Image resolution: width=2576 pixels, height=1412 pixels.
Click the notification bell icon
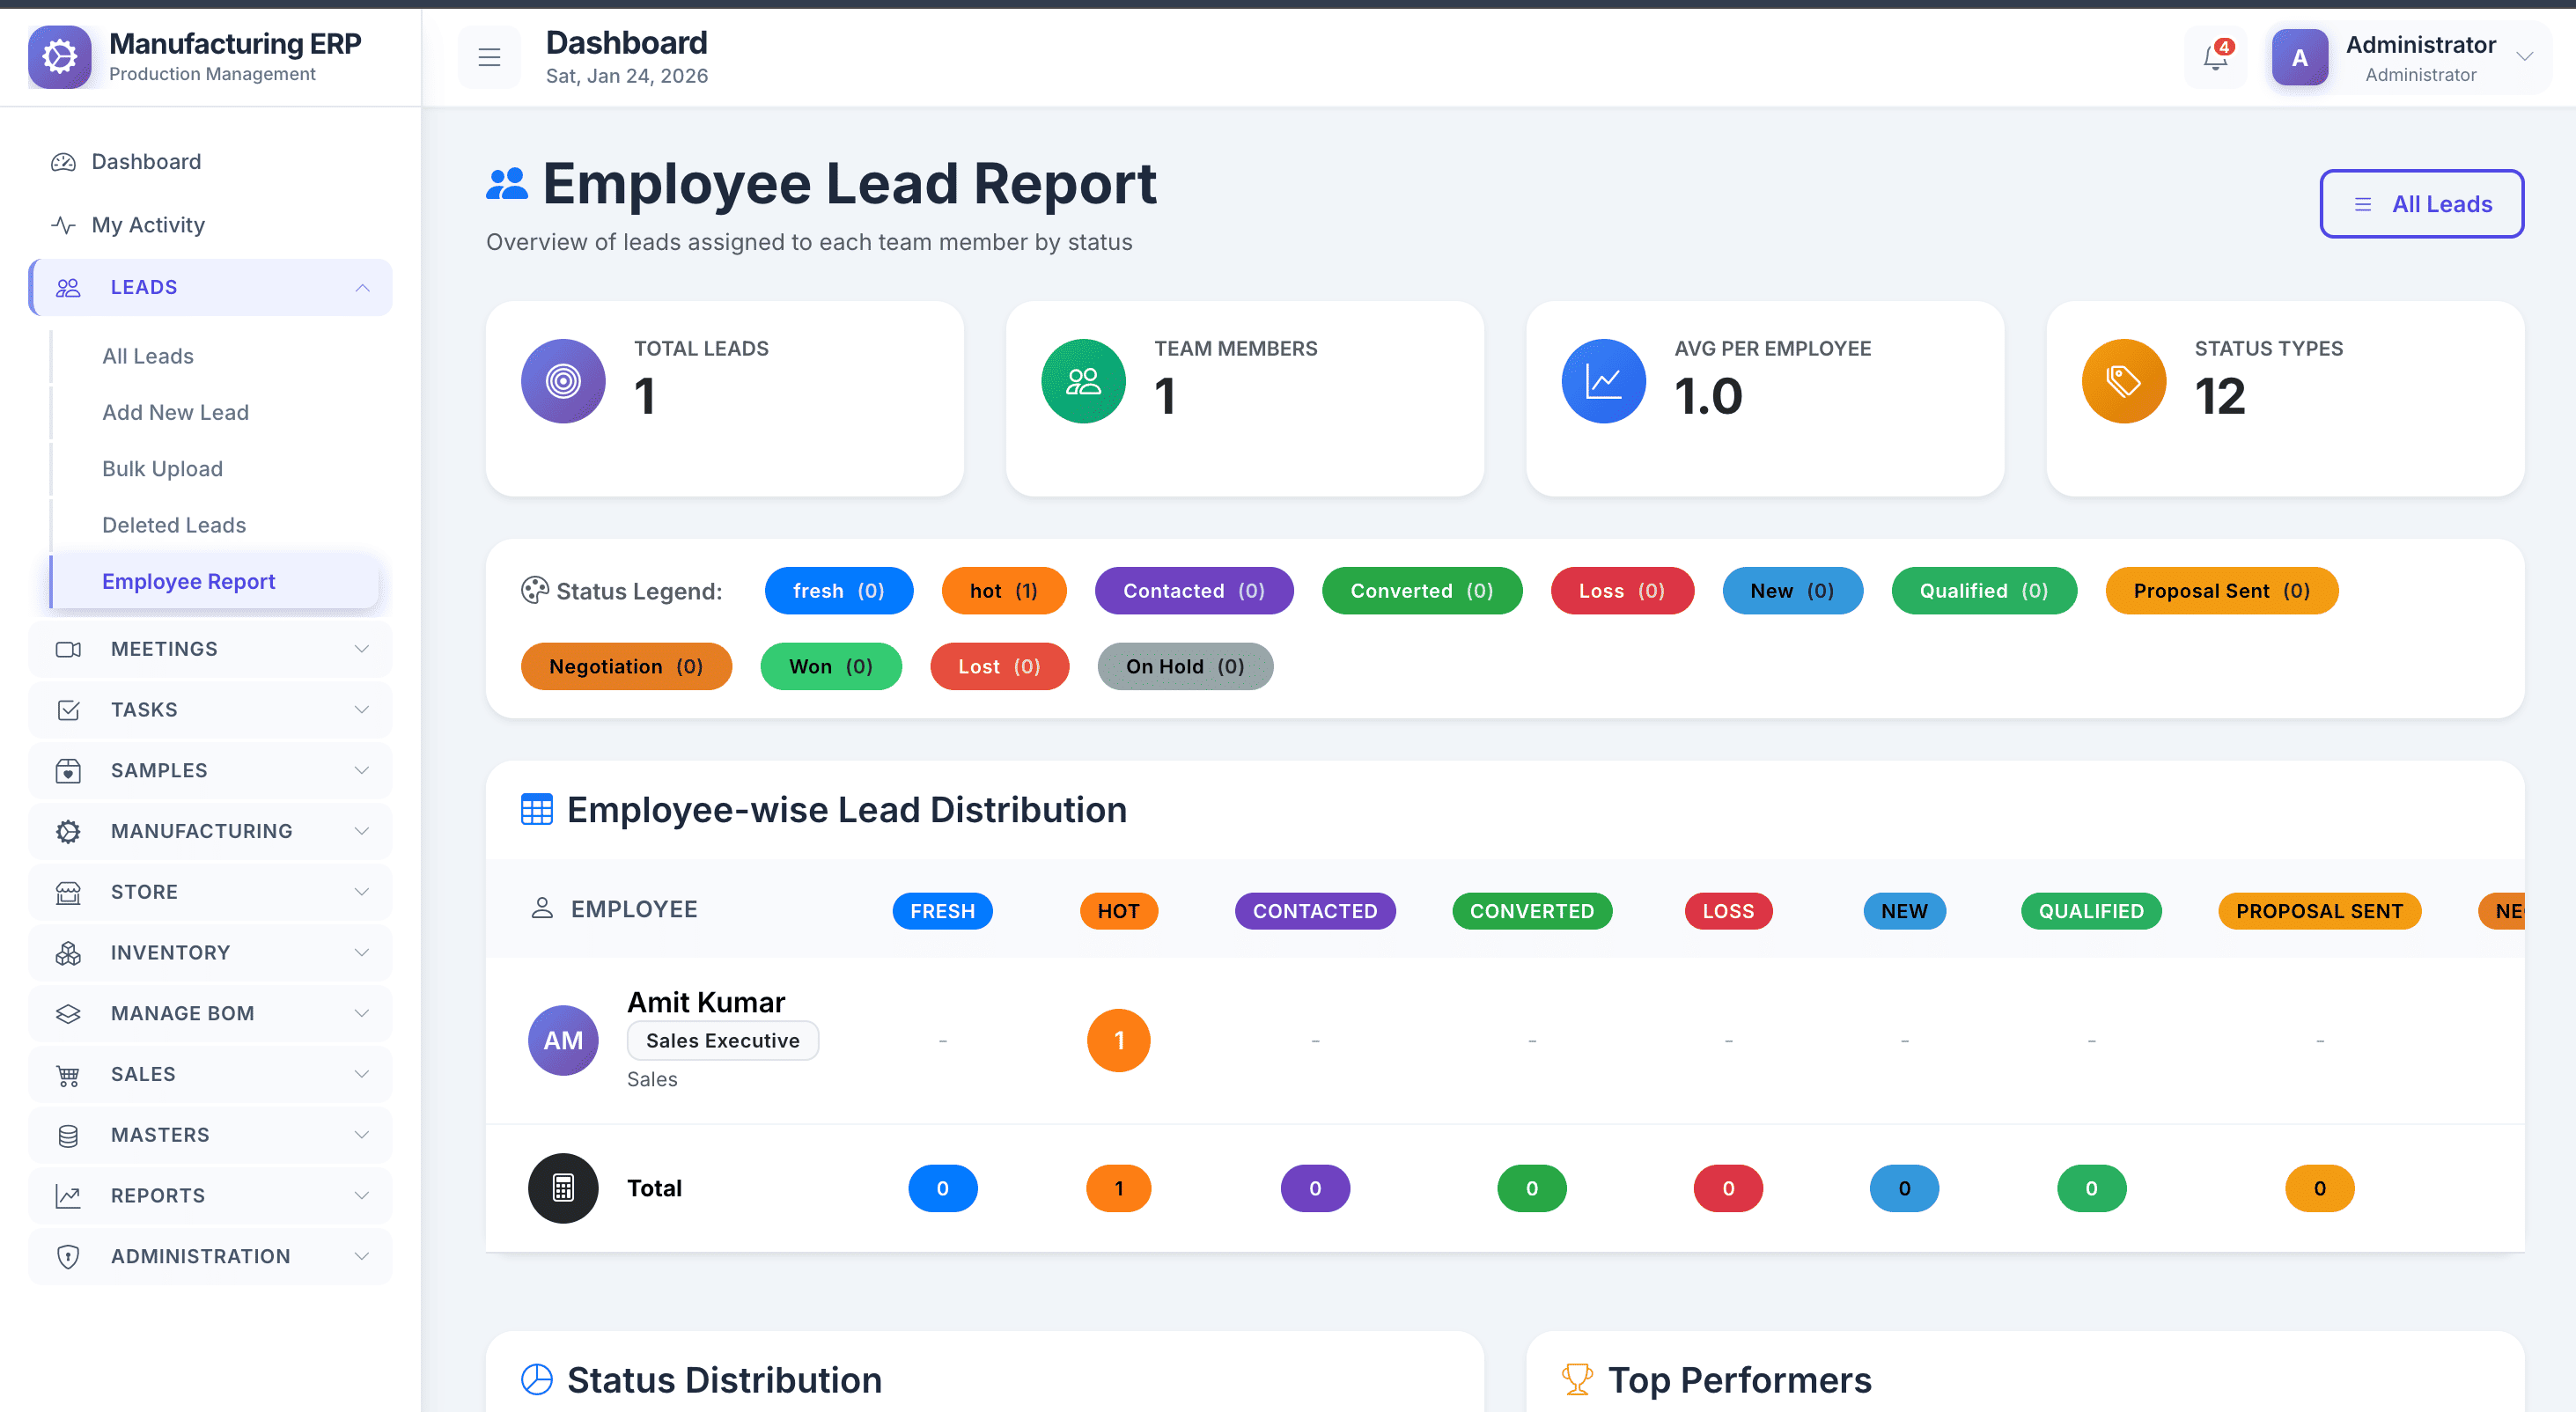coord(2215,58)
